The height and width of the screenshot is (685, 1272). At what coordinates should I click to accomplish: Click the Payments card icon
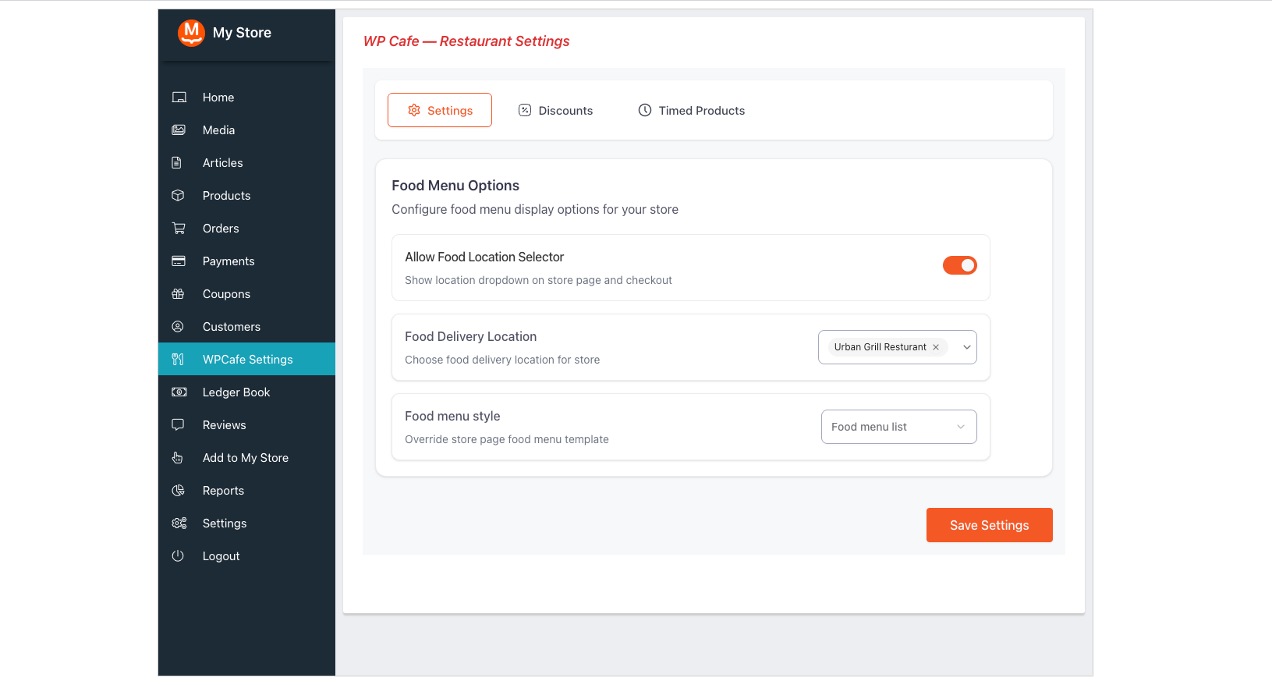click(179, 261)
